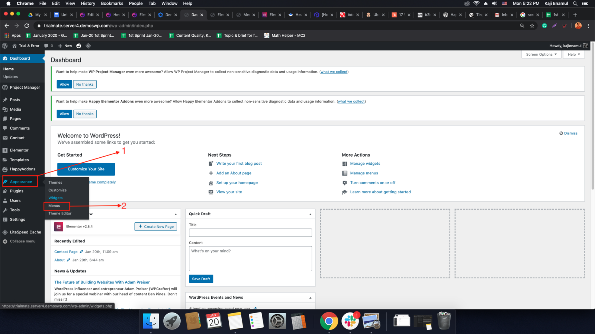Click the Plugins plug icon in sidebar

click(x=5, y=191)
